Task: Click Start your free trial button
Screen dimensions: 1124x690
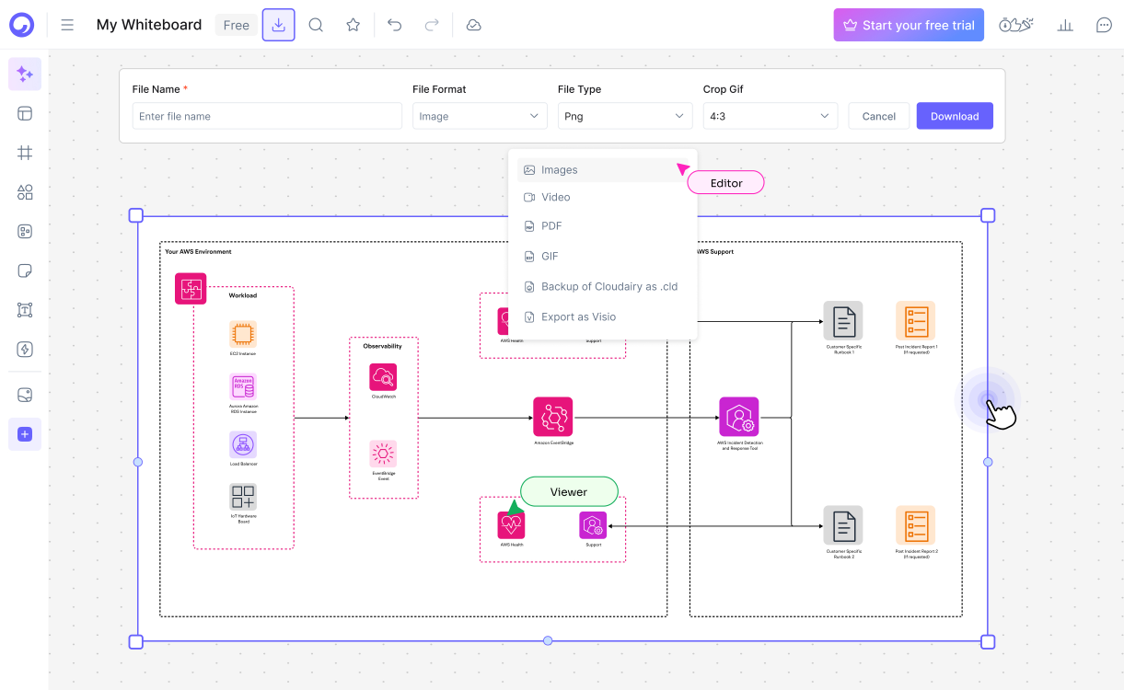Action: click(x=909, y=25)
